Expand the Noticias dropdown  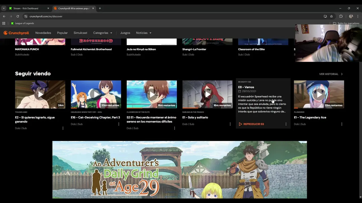pos(144,33)
